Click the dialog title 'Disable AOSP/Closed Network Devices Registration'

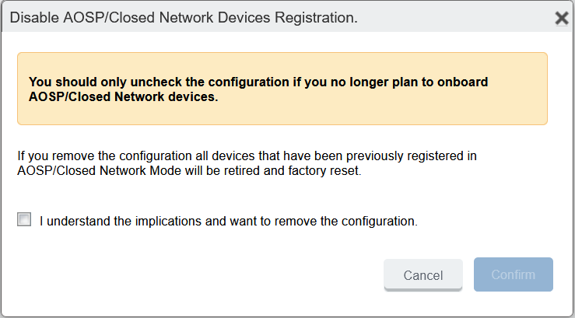[x=184, y=18]
